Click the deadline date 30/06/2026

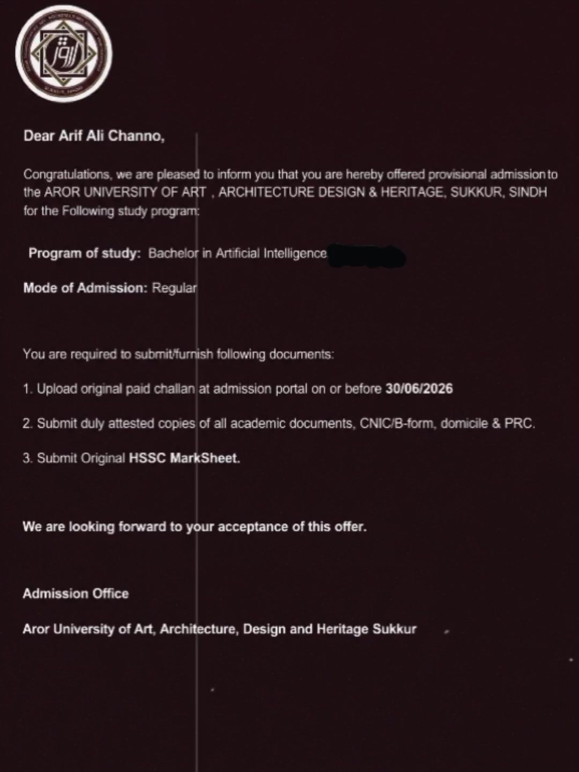click(419, 389)
